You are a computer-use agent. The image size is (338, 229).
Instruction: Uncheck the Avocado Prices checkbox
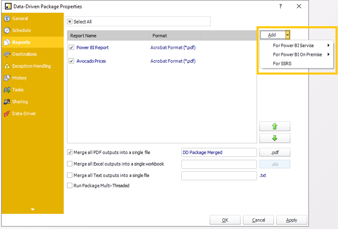point(71,61)
